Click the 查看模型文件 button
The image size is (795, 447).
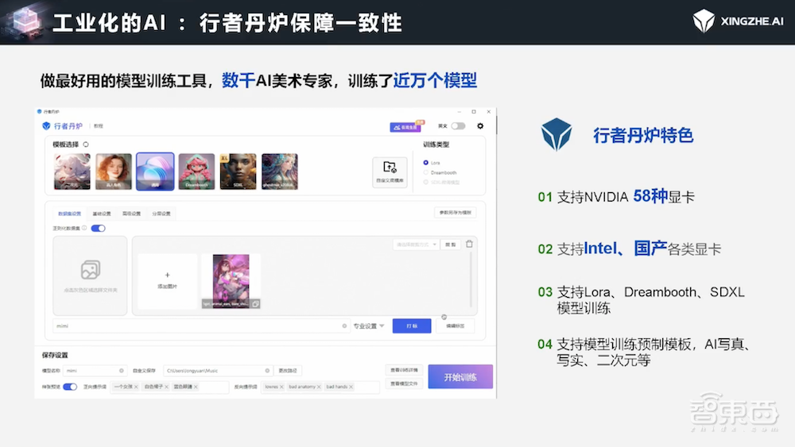[x=404, y=383]
